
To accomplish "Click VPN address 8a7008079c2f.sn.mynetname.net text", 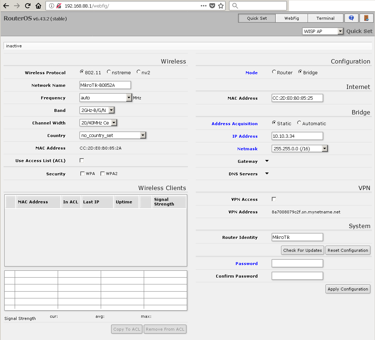I will coord(306,212).
